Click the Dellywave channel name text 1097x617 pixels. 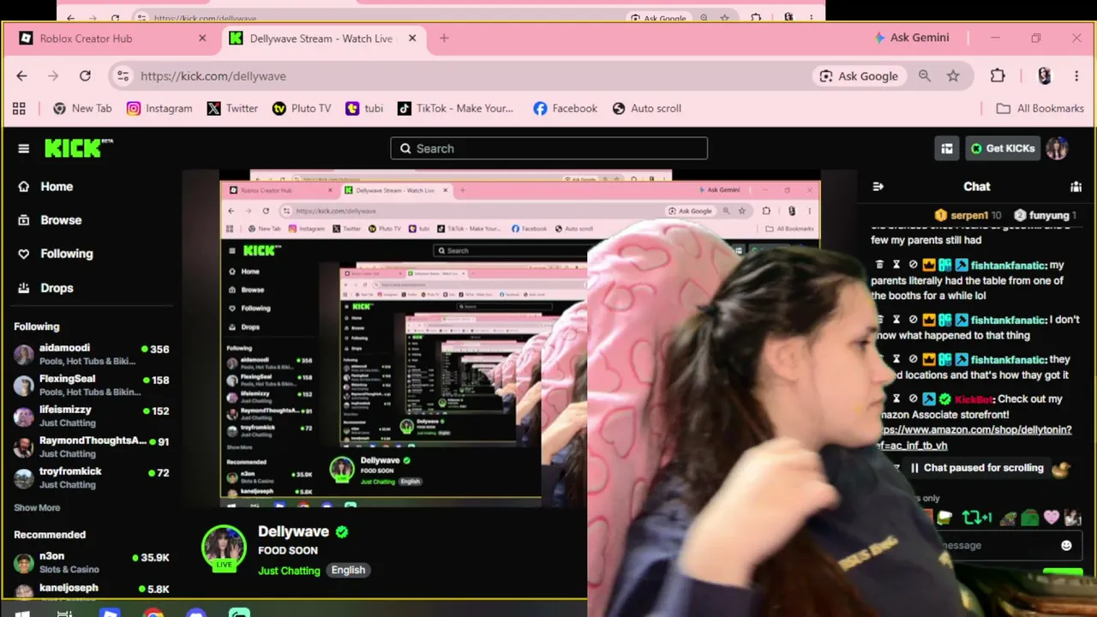click(x=293, y=531)
